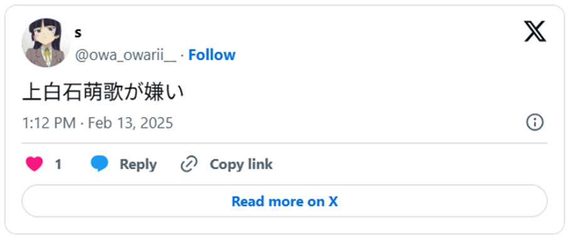Click the display name "s"
Image resolution: width=572 pixels, height=243 pixels.
(x=78, y=34)
